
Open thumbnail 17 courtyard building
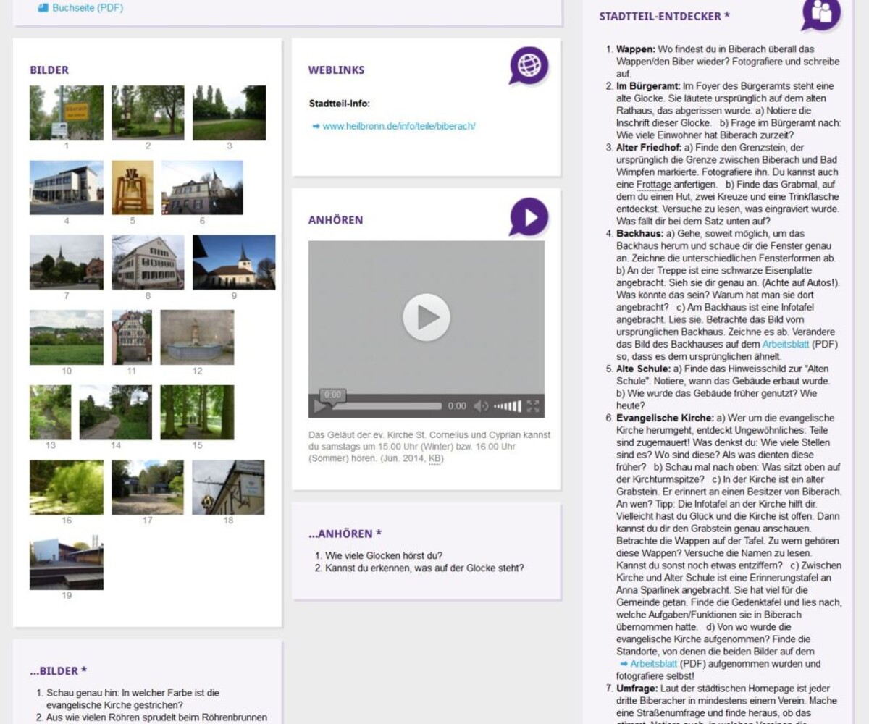point(148,487)
